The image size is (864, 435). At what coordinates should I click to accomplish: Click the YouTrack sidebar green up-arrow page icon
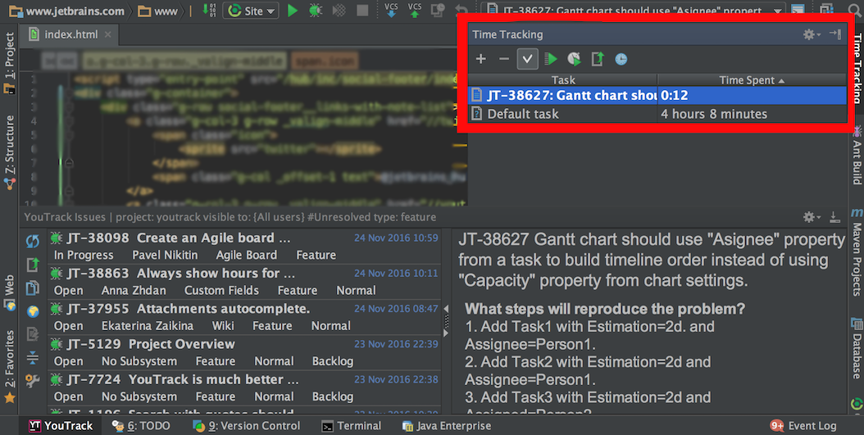click(x=33, y=265)
